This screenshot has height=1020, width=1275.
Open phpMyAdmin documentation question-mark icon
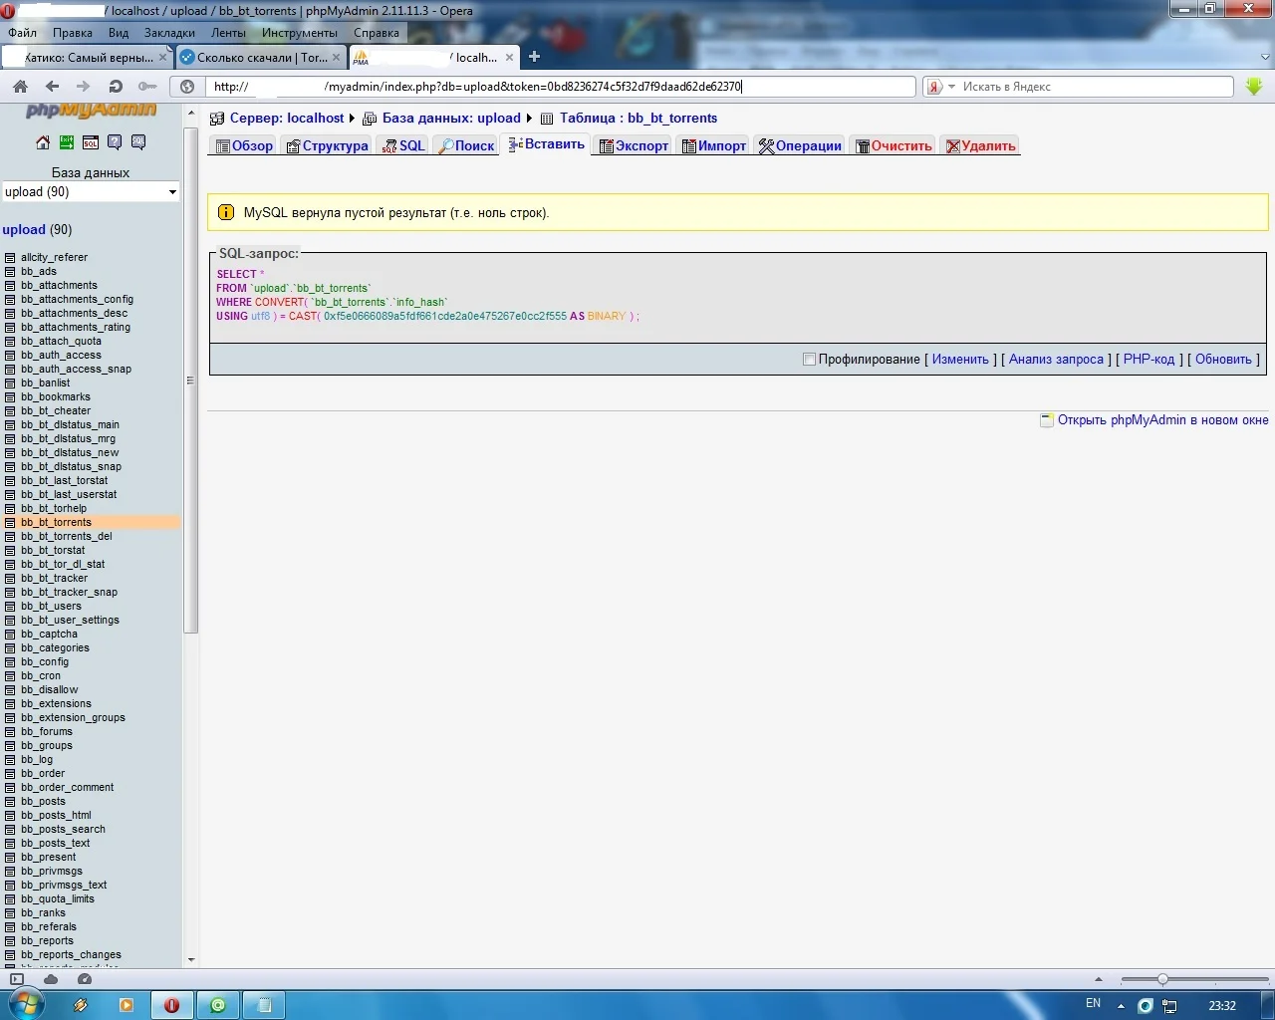coord(115,142)
